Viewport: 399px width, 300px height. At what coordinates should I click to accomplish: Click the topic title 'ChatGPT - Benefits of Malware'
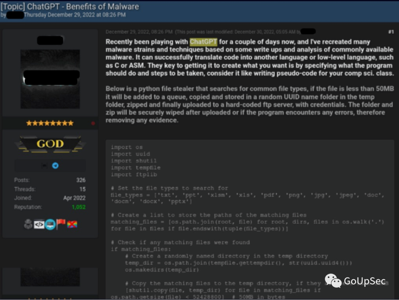pyautogui.click(x=83, y=7)
